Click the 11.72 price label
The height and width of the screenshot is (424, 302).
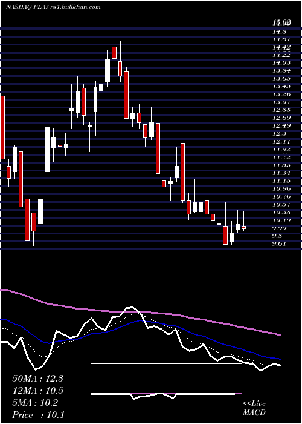[281, 157]
